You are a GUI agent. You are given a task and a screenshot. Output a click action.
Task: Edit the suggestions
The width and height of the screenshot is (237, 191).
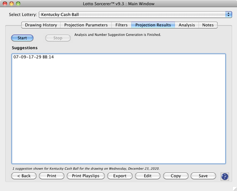pos(148,176)
